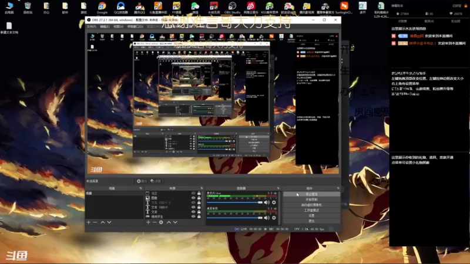Click the orange lock icon in the 弹幕助手 panel
The height and width of the screenshot is (264, 470).
coord(466,6)
